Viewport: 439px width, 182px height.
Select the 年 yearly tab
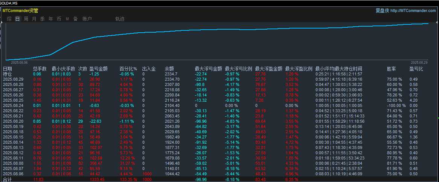pos(51,19)
